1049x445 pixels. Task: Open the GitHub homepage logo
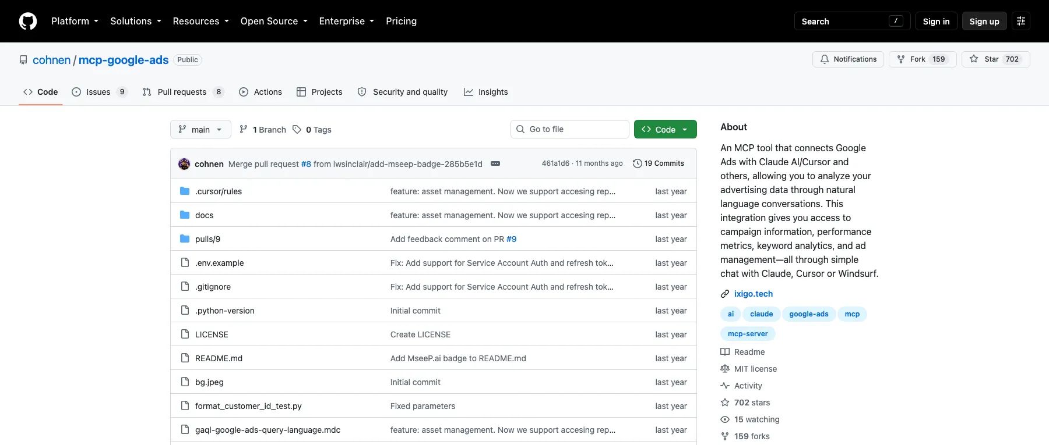point(28,21)
